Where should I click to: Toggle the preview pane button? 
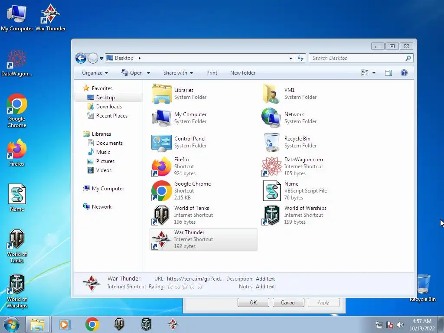coord(388,73)
